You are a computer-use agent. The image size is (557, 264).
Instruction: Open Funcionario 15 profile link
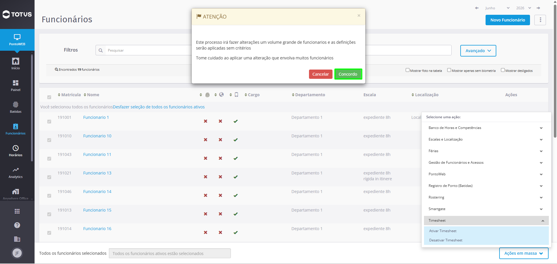97,210
